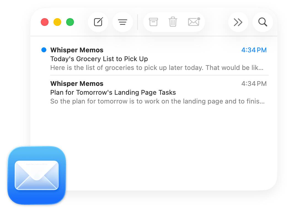Open the Landing Page Tasks email
Screen dimensions: 289x212
113,93
